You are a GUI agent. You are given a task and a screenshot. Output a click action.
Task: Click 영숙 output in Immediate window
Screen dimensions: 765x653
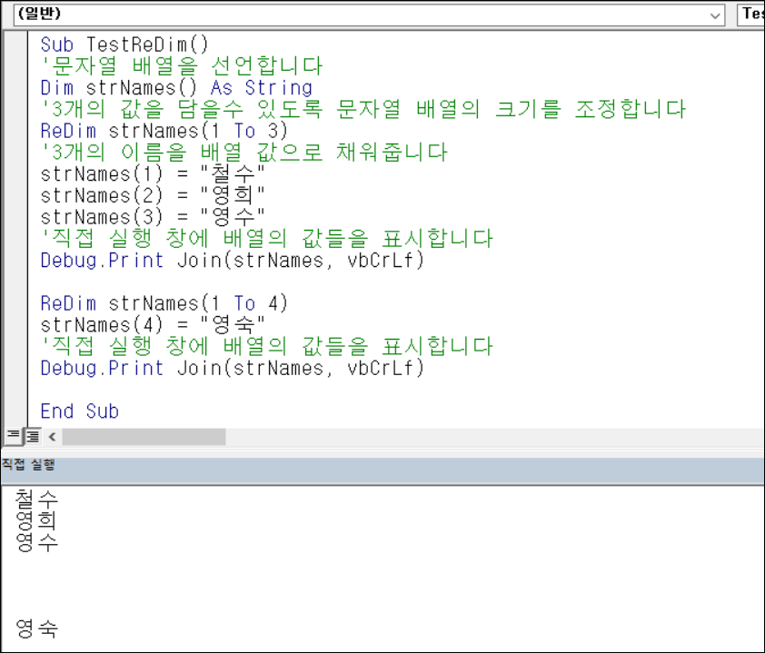click(37, 628)
